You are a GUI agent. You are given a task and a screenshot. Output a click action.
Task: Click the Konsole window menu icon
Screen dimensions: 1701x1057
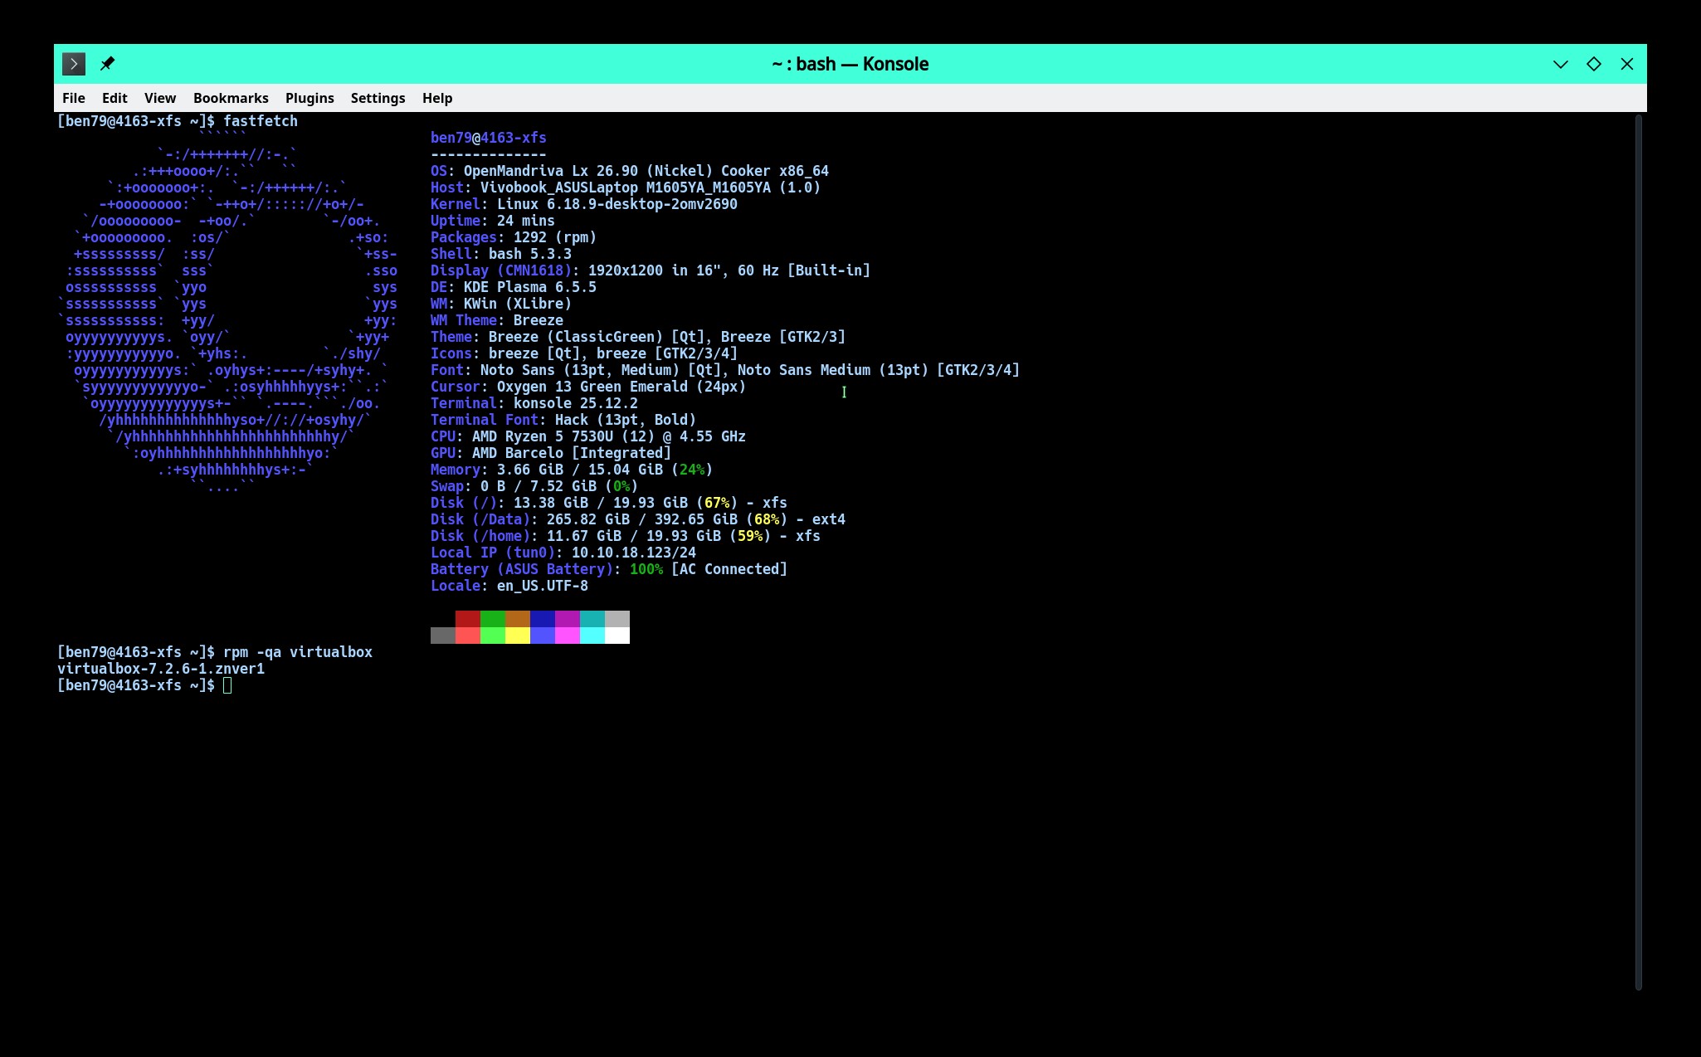74,64
